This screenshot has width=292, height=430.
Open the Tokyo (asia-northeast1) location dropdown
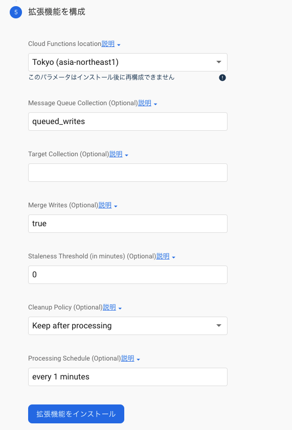click(128, 62)
